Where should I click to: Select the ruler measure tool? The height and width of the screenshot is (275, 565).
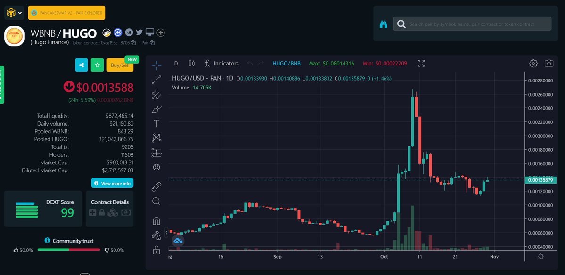click(156, 186)
